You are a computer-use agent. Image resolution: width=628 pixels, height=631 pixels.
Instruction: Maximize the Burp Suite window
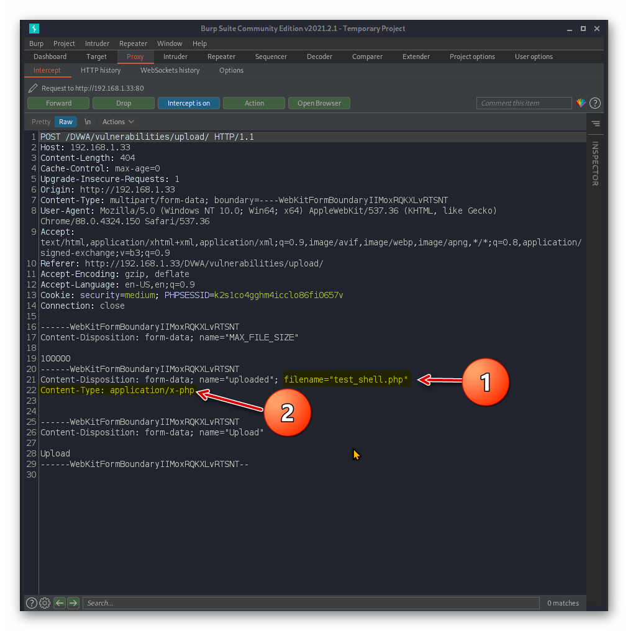[x=583, y=29]
